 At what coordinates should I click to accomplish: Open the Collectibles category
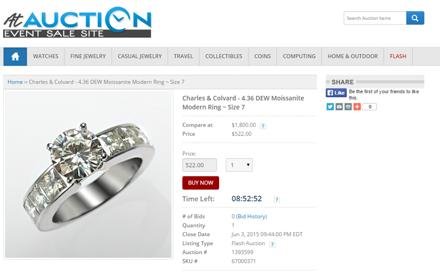224,56
